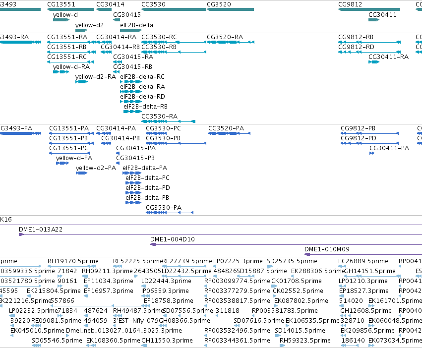
Task: Select the CG3520 gene label
Action: (x=219, y=4)
